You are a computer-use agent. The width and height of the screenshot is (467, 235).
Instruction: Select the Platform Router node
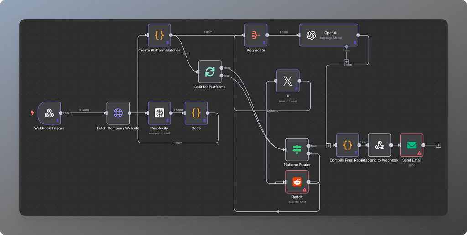[x=297, y=150]
